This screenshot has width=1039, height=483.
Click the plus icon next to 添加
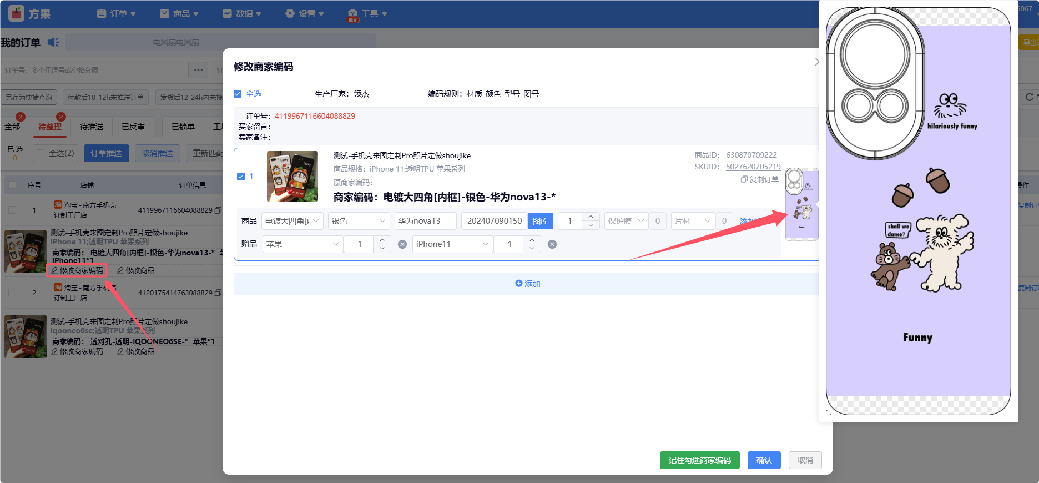tap(519, 283)
